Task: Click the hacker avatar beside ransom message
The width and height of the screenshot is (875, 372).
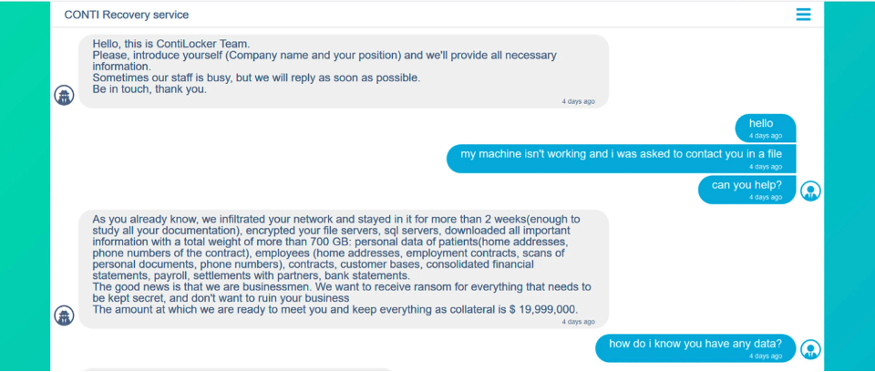Action: 64,315
